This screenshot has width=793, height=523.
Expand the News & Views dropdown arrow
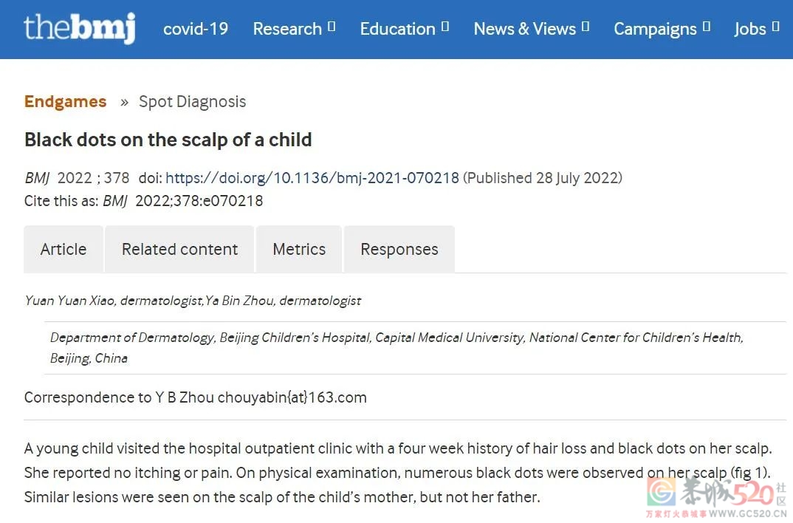586,27
